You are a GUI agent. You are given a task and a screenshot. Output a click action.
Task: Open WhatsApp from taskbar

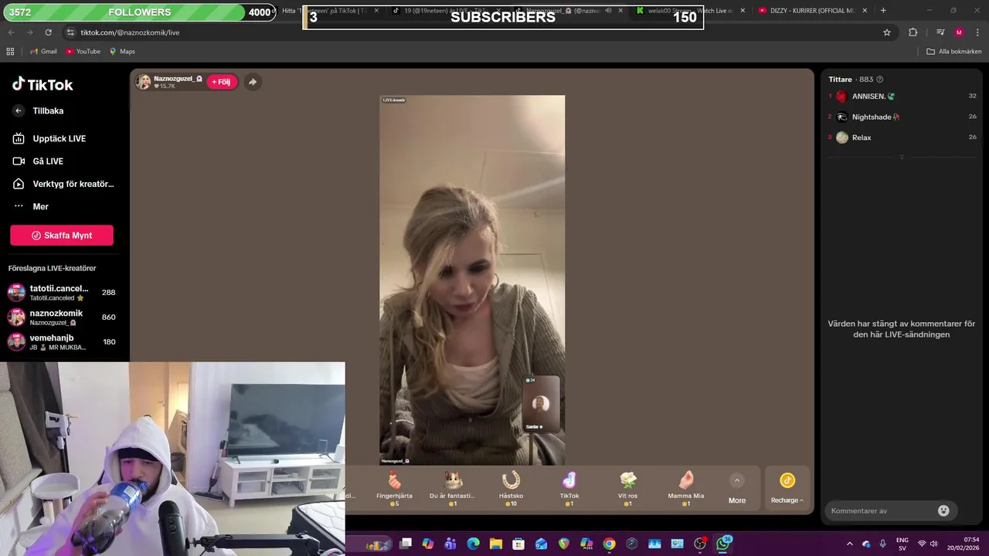pos(723,544)
